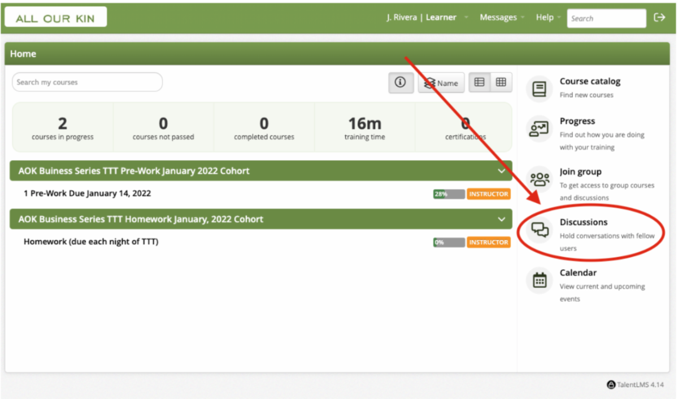Open Homework (due each night of TTT) course
Image resolution: width=678 pixels, height=399 pixels.
(x=90, y=242)
